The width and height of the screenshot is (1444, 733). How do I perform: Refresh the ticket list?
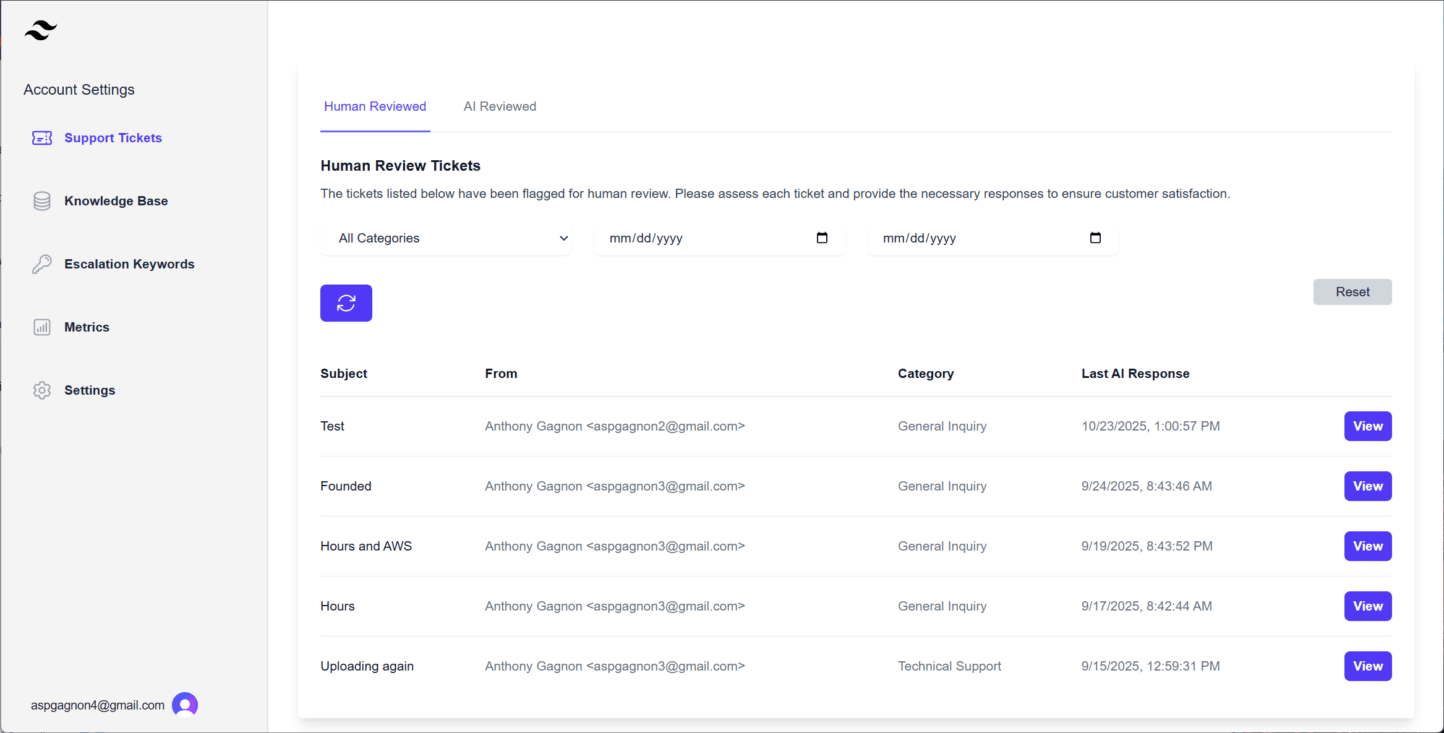click(346, 303)
